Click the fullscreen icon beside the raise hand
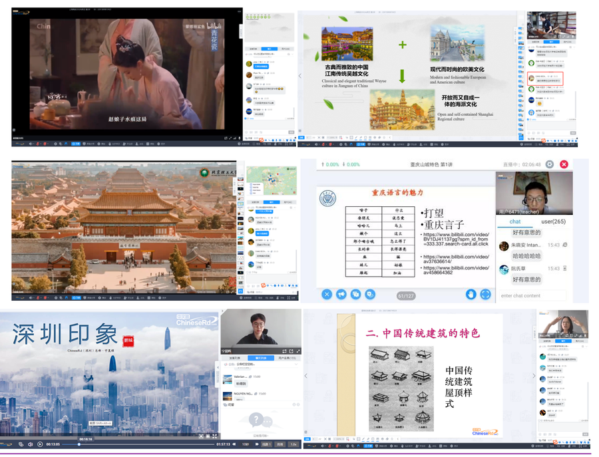The height and width of the screenshot is (457, 599). point(486,294)
